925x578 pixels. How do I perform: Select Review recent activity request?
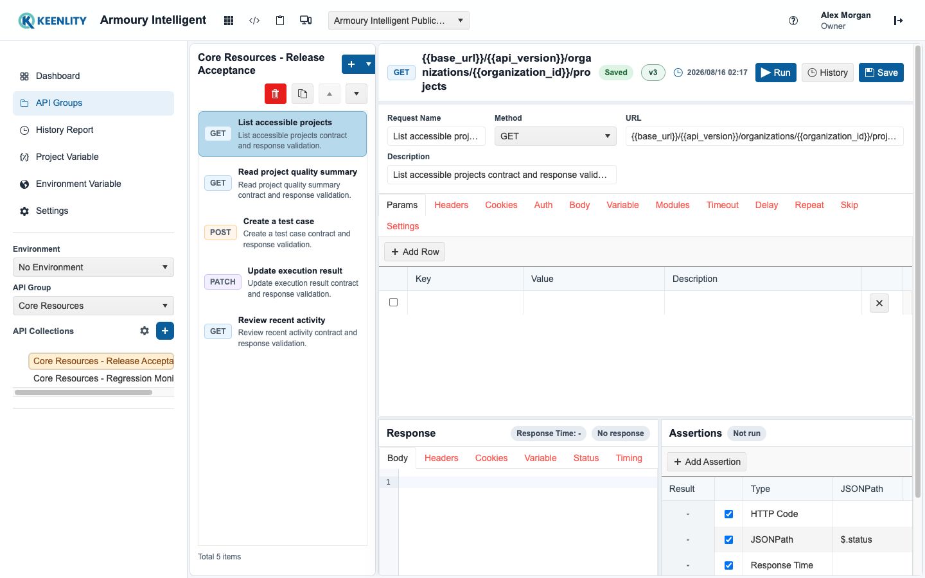click(283, 331)
